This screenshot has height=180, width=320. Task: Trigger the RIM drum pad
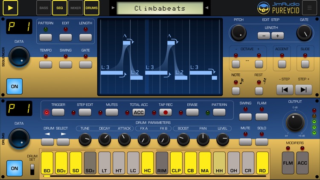coord(162,163)
